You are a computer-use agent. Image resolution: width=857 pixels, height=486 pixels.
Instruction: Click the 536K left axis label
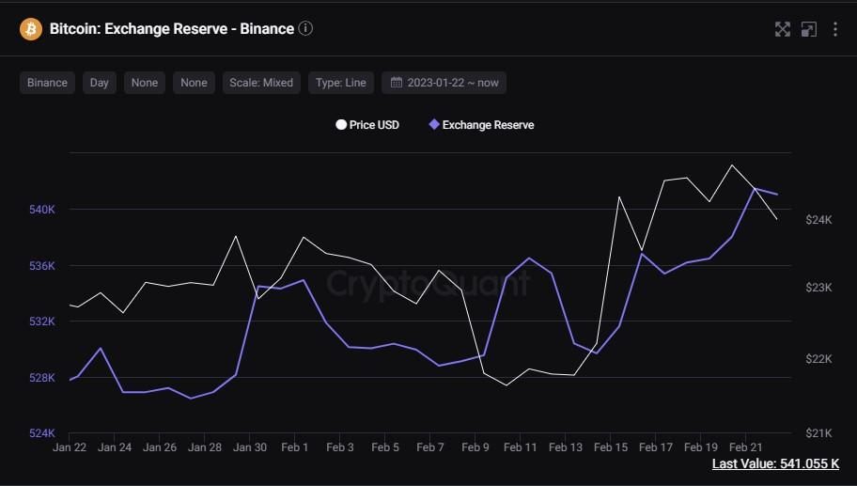[42, 266]
